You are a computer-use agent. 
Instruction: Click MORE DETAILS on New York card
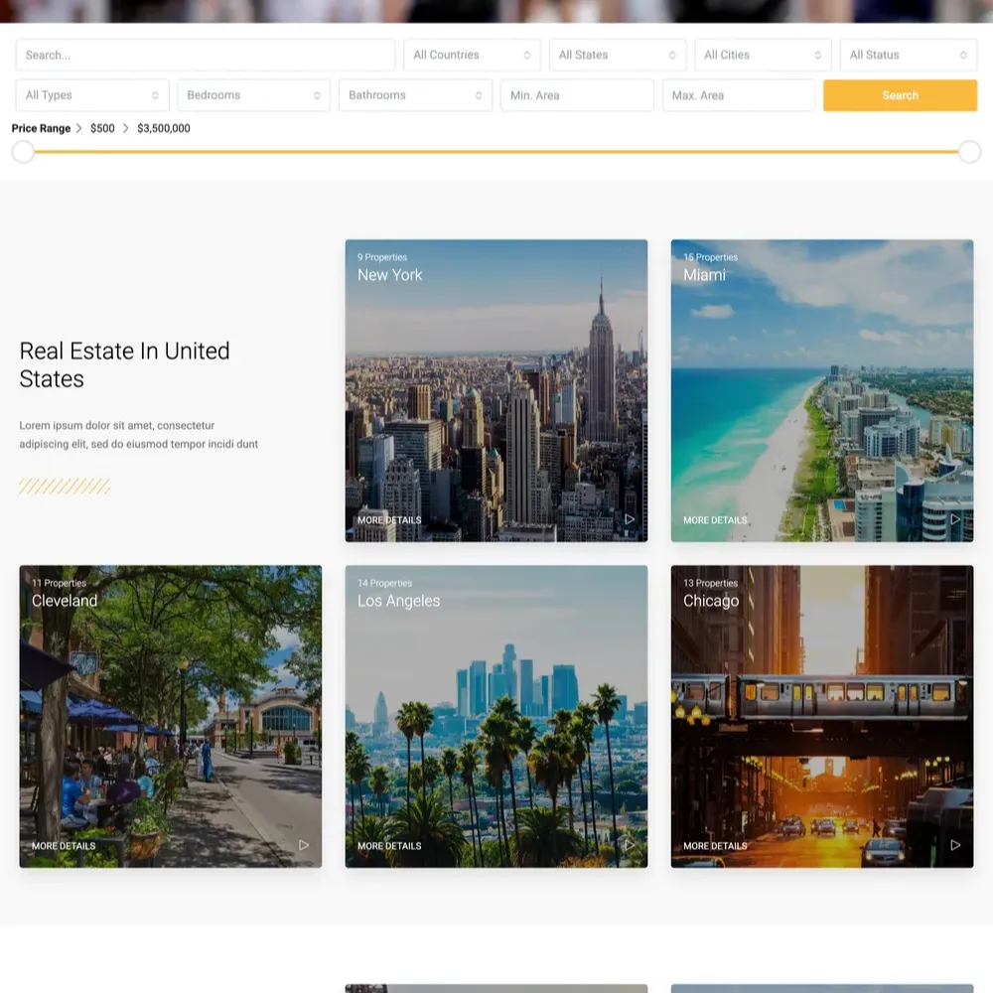coord(389,520)
